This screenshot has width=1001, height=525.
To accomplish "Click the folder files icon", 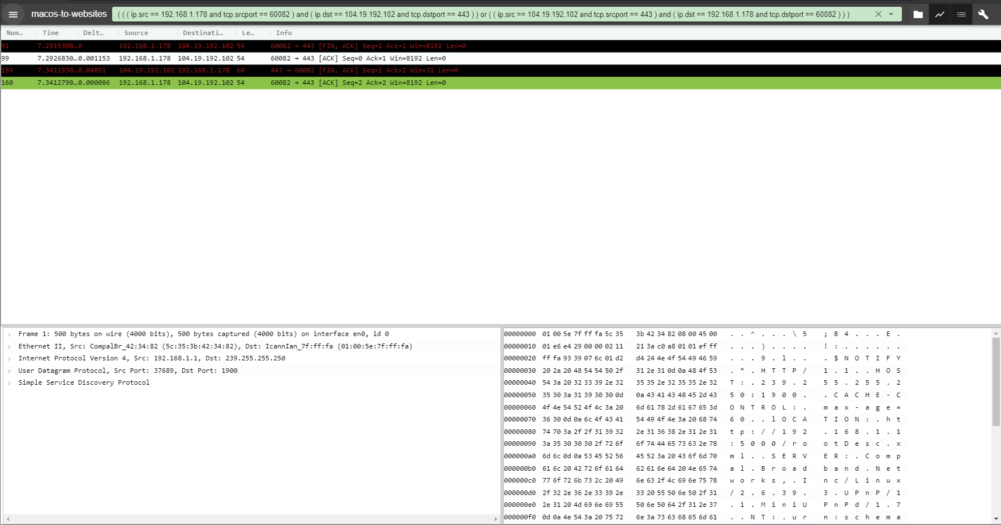I will pos(918,14).
